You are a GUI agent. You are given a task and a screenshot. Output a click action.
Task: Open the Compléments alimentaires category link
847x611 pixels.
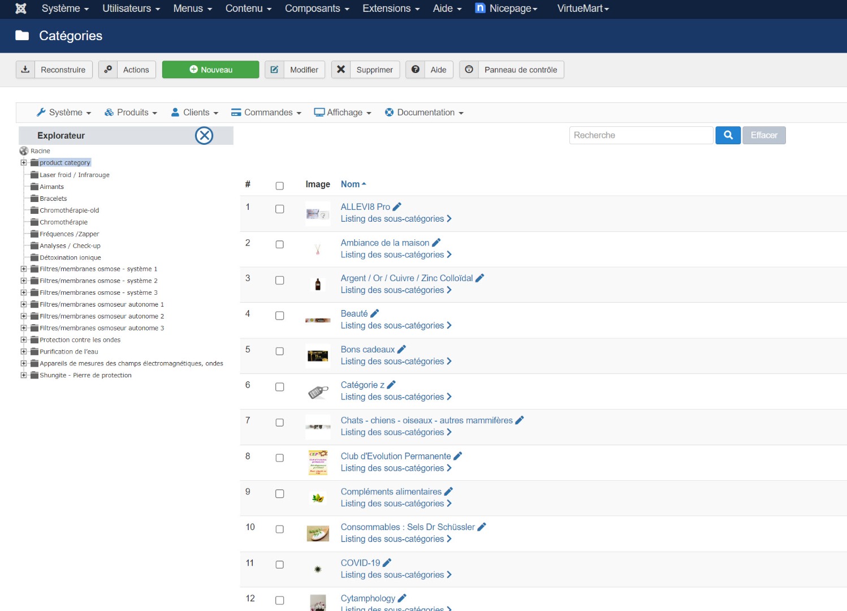[391, 492]
